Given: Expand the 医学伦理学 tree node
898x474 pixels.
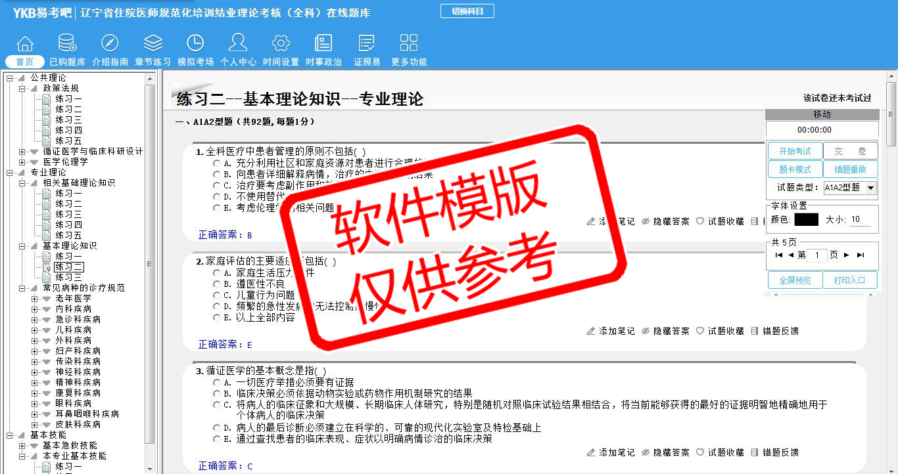Looking at the screenshot, I should 22,162.
